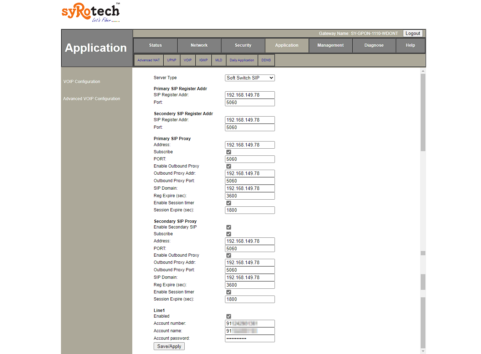Select the IGMP sub-tab
This screenshot has height=354, width=481.
[203, 60]
